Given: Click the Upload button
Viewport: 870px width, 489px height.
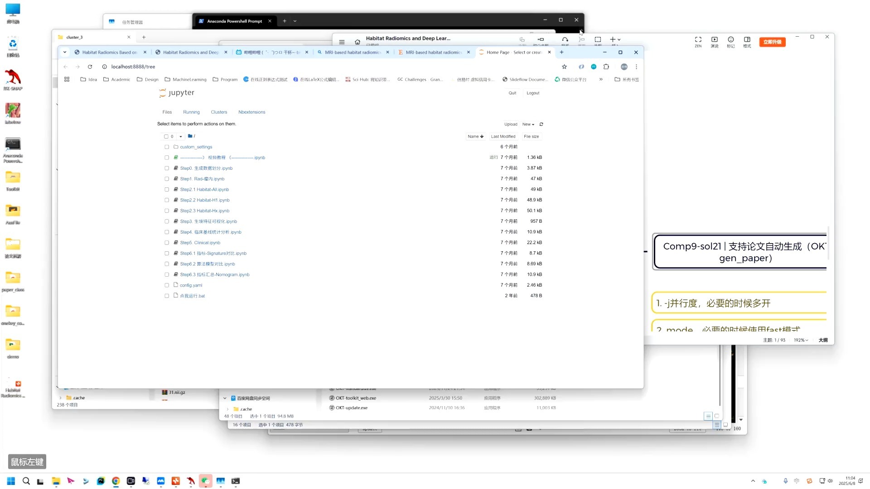Looking at the screenshot, I should click(x=510, y=124).
